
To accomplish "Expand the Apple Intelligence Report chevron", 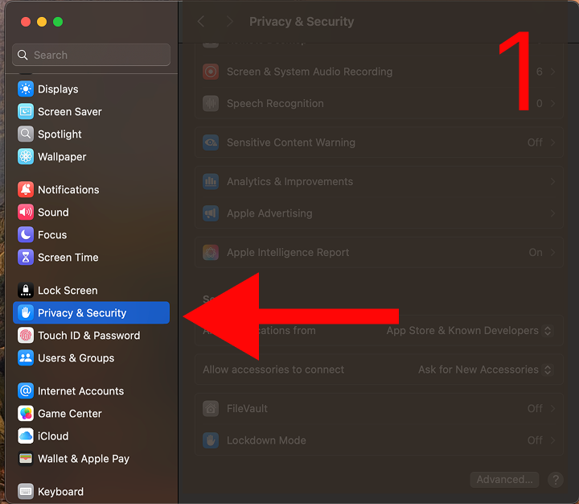I will (552, 253).
